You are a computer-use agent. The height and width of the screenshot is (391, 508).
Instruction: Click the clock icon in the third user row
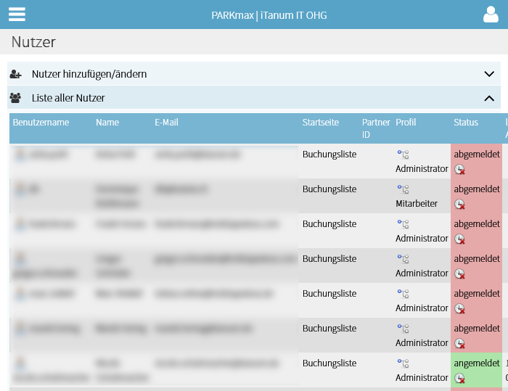point(459,239)
